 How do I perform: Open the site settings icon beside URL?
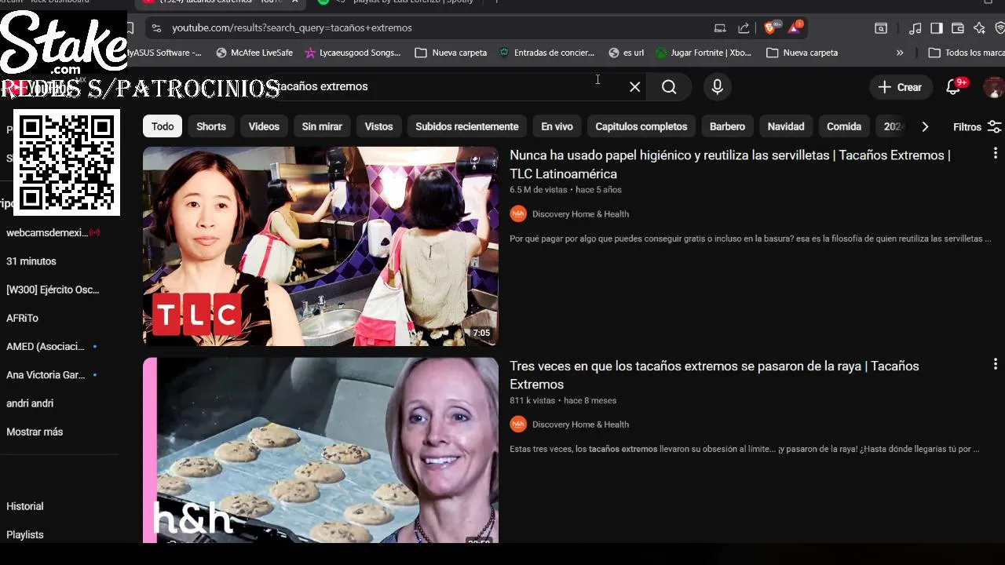click(x=156, y=28)
